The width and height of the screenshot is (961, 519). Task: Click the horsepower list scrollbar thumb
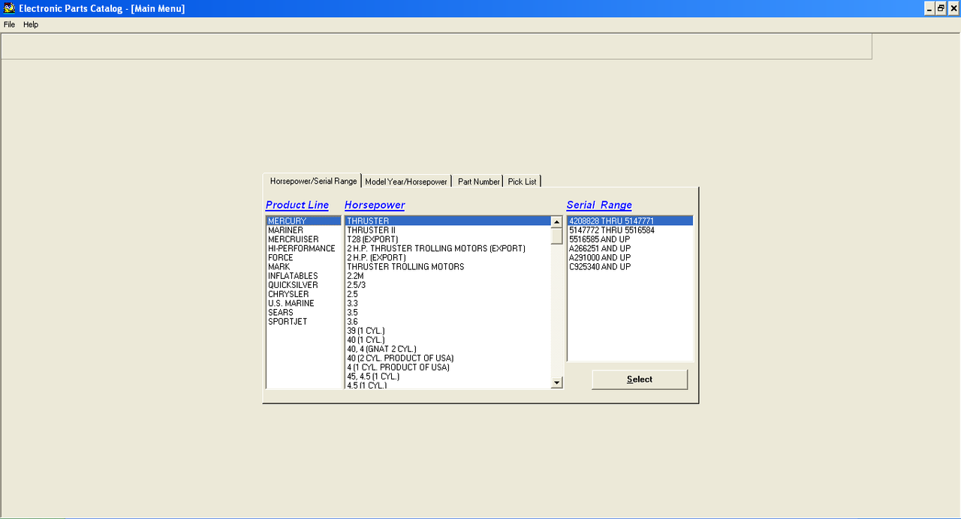tap(556, 235)
